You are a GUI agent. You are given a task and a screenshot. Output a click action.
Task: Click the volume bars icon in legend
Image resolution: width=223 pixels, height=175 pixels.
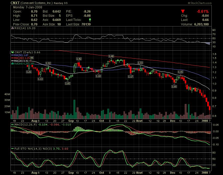(12, 63)
